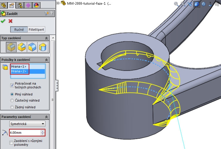Image resolution: width=221 pixels, height=149 pixels.
Task: Click the edge selection cube icon
Action: pos(5,67)
